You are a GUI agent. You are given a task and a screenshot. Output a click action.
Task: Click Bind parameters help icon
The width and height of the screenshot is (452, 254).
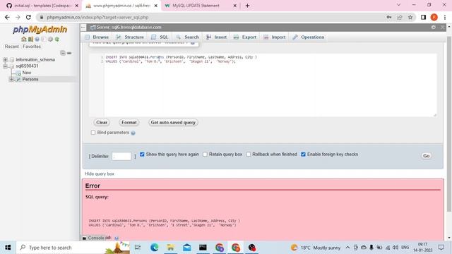[133, 133]
